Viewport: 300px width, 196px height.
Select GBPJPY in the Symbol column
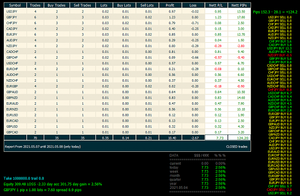[12, 17]
